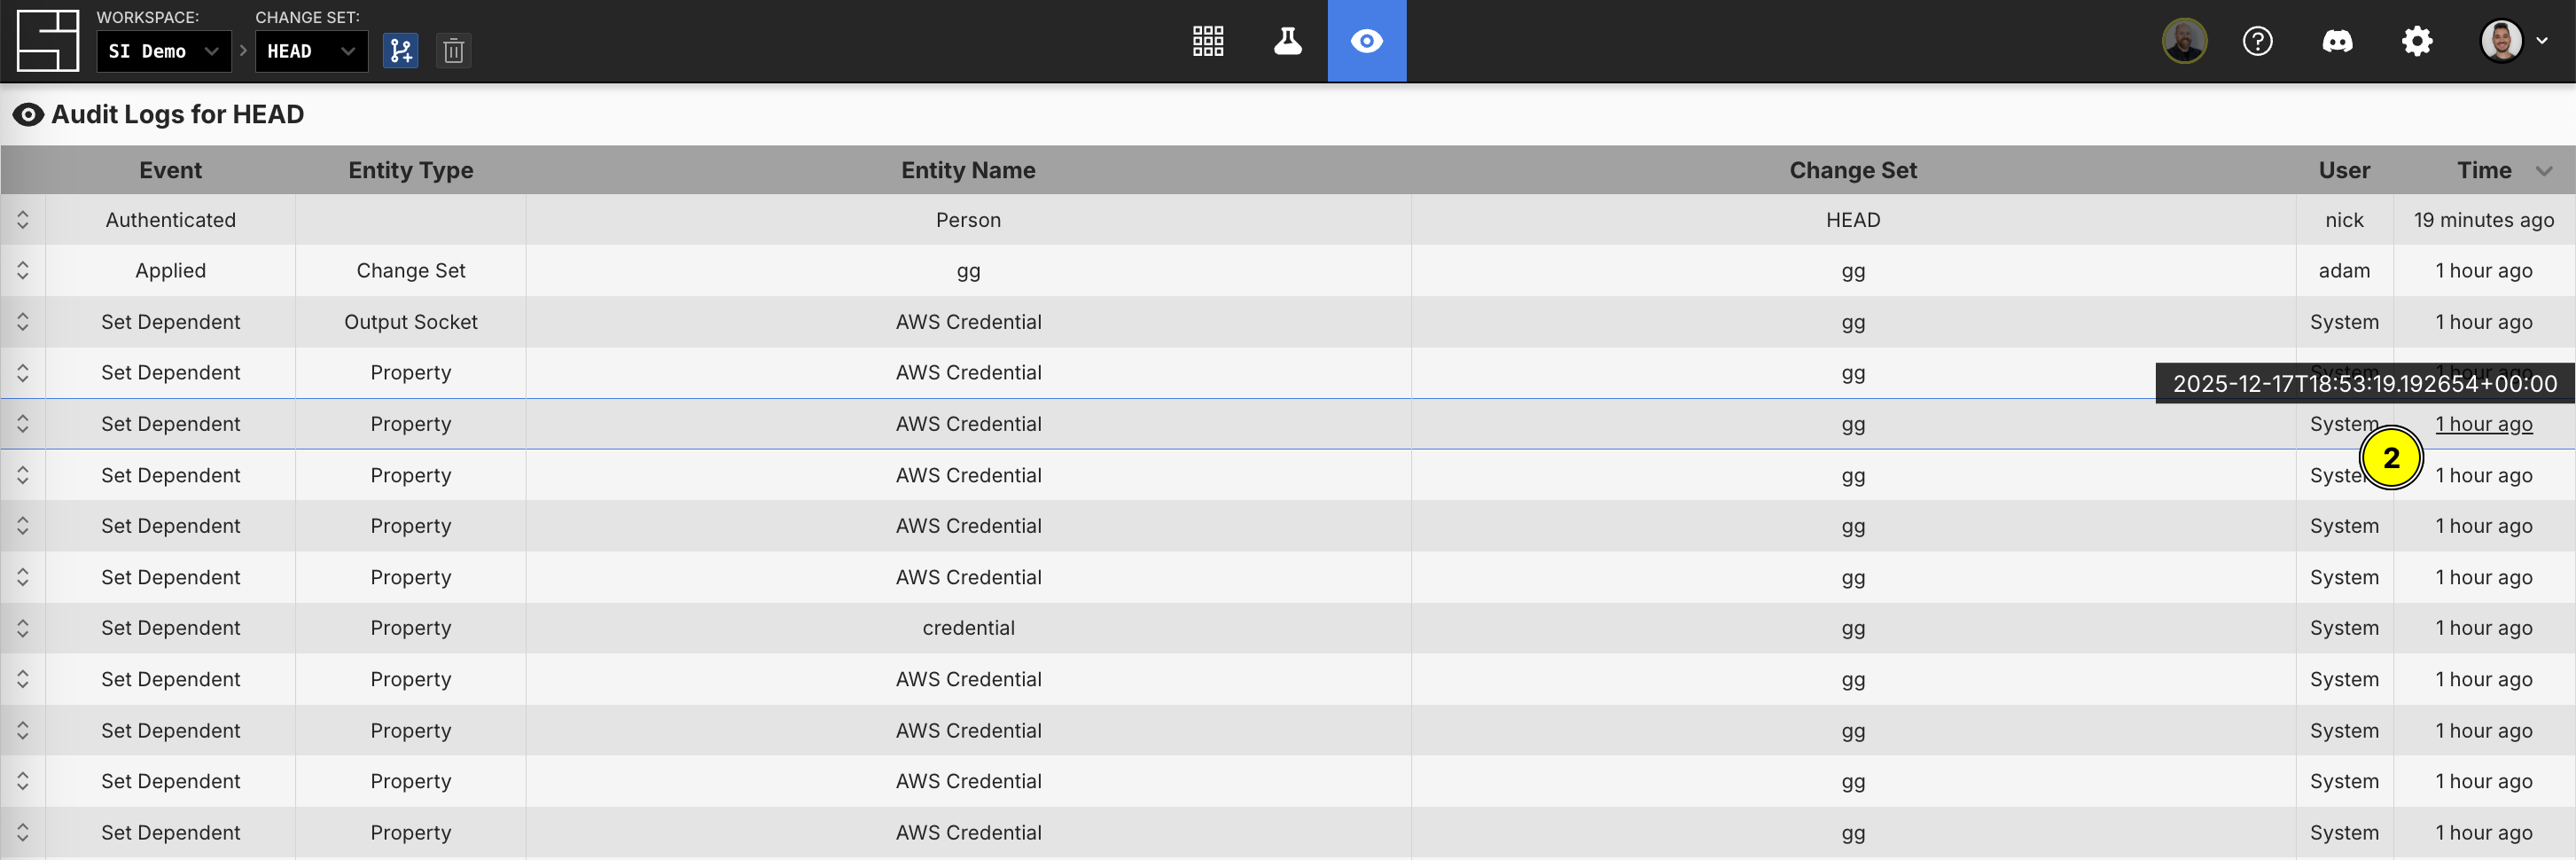Switch to the grid view tab

tap(1208, 41)
